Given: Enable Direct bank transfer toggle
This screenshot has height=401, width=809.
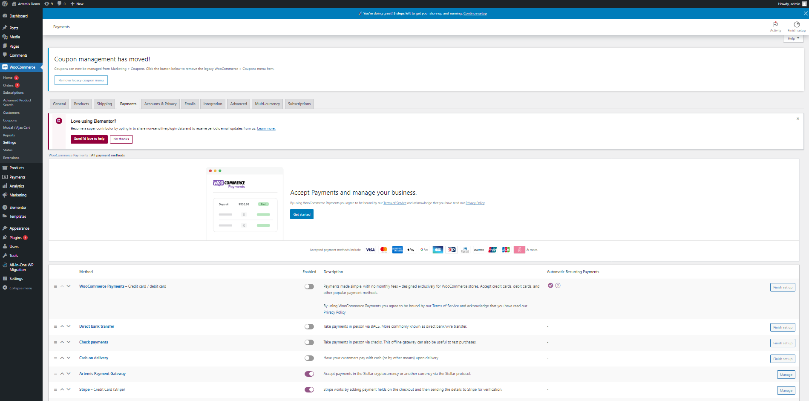Looking at the screenshot, I should point(309,327).
